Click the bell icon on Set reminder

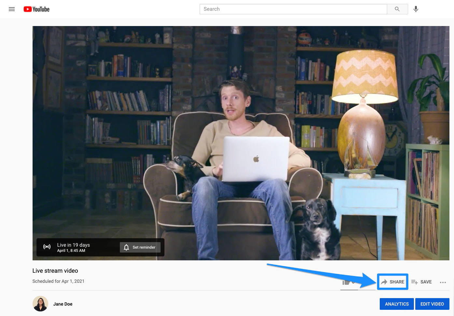[126, 247]
